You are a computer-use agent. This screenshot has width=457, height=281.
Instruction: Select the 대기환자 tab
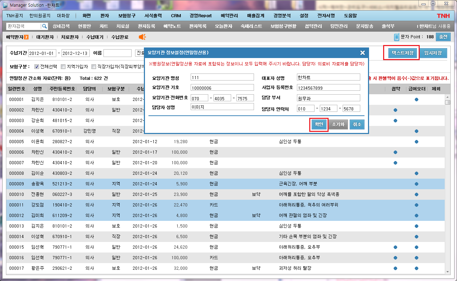(45, 37)
